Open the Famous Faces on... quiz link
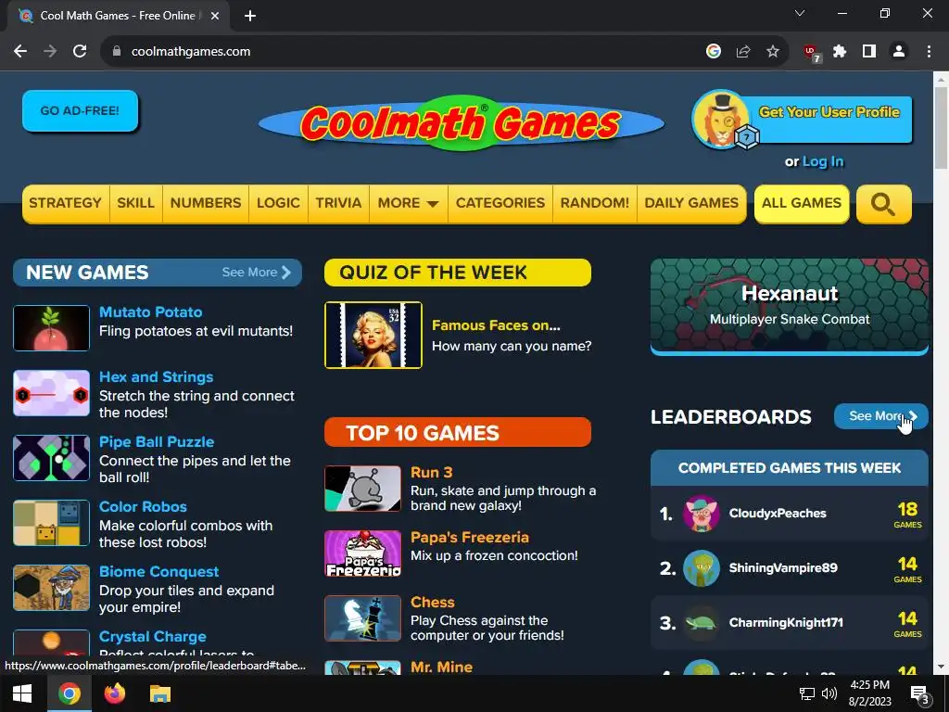The width and height of the screenshot is (949, 712). [x=496, y=325]
